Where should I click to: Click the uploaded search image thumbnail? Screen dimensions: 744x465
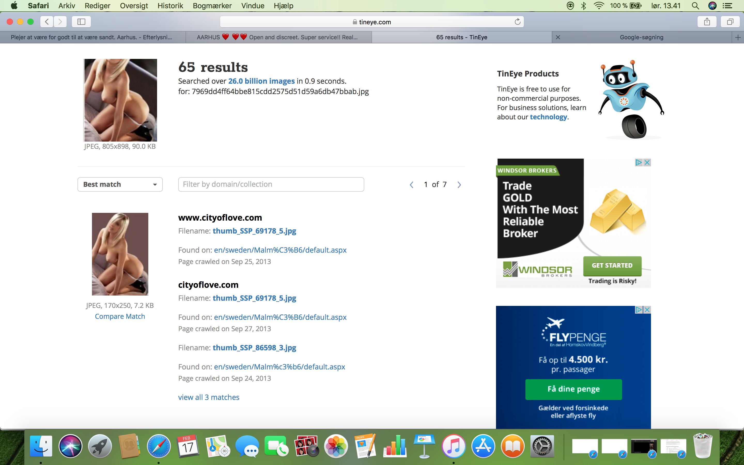pos(120,100)
